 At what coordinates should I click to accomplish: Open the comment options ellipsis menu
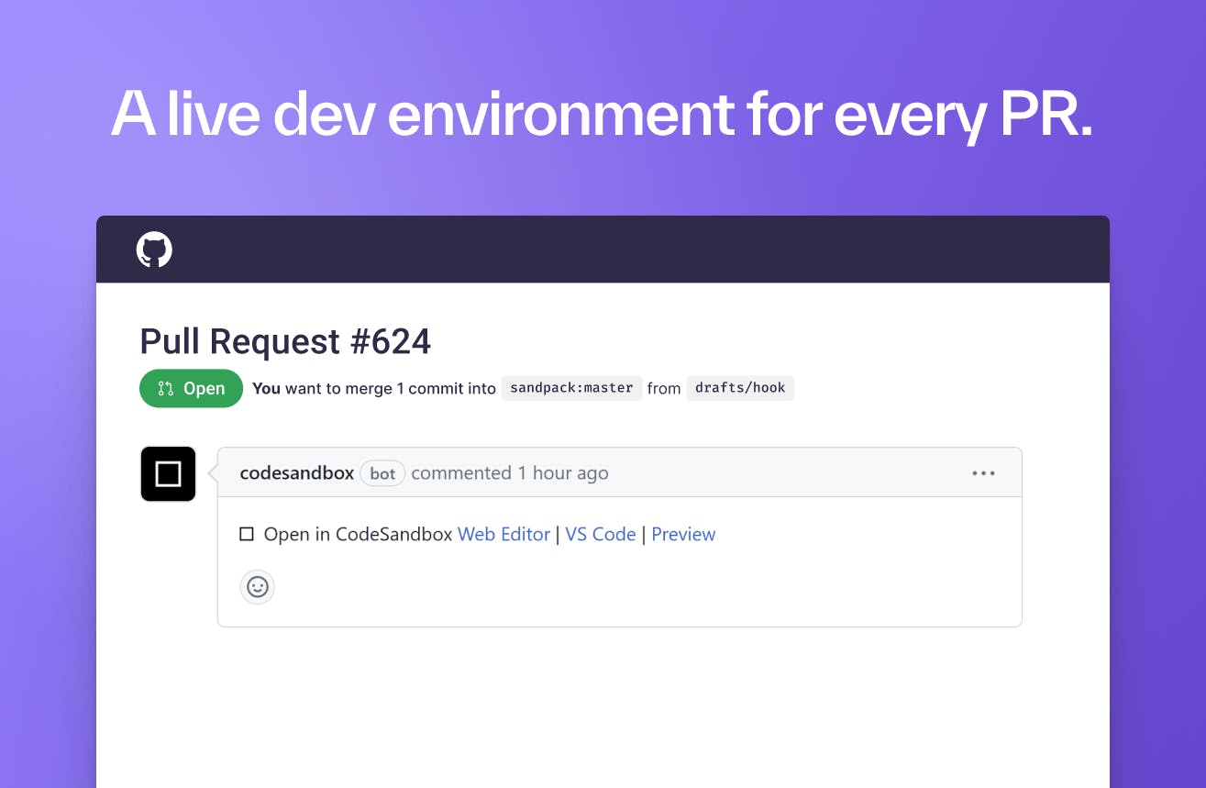point(983,473)
